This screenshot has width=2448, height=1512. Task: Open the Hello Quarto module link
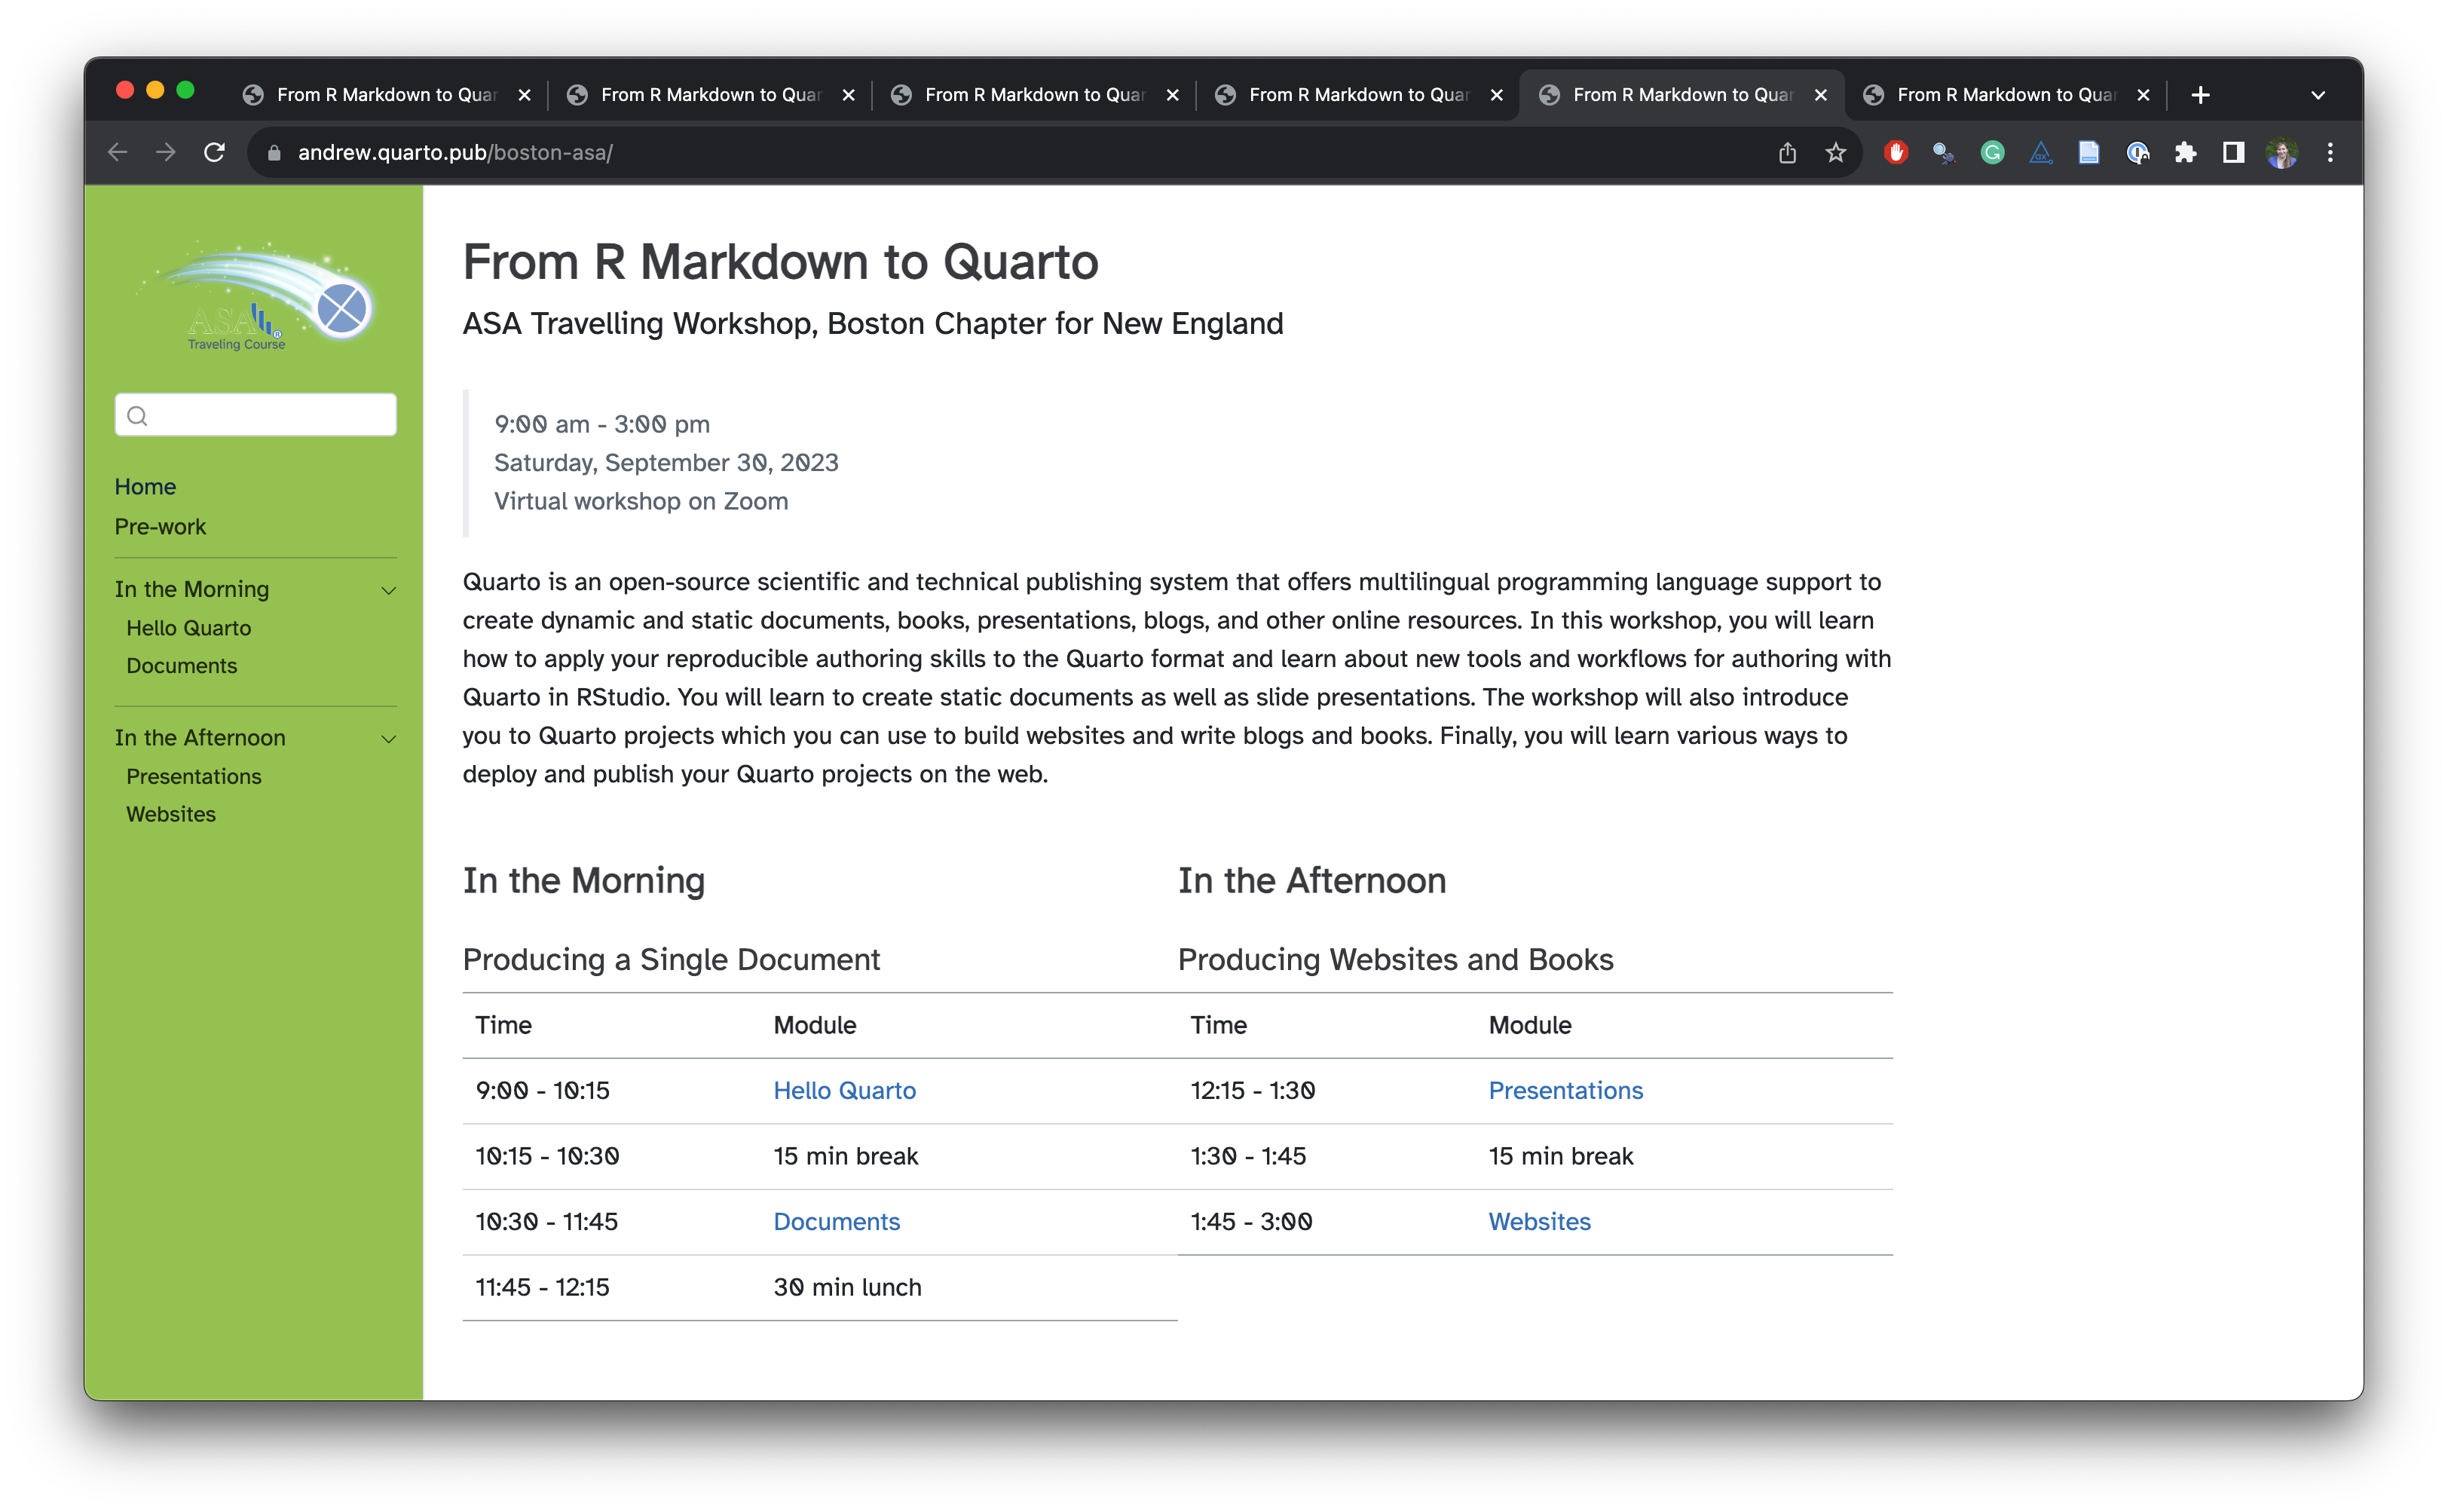coord(845,1091)
